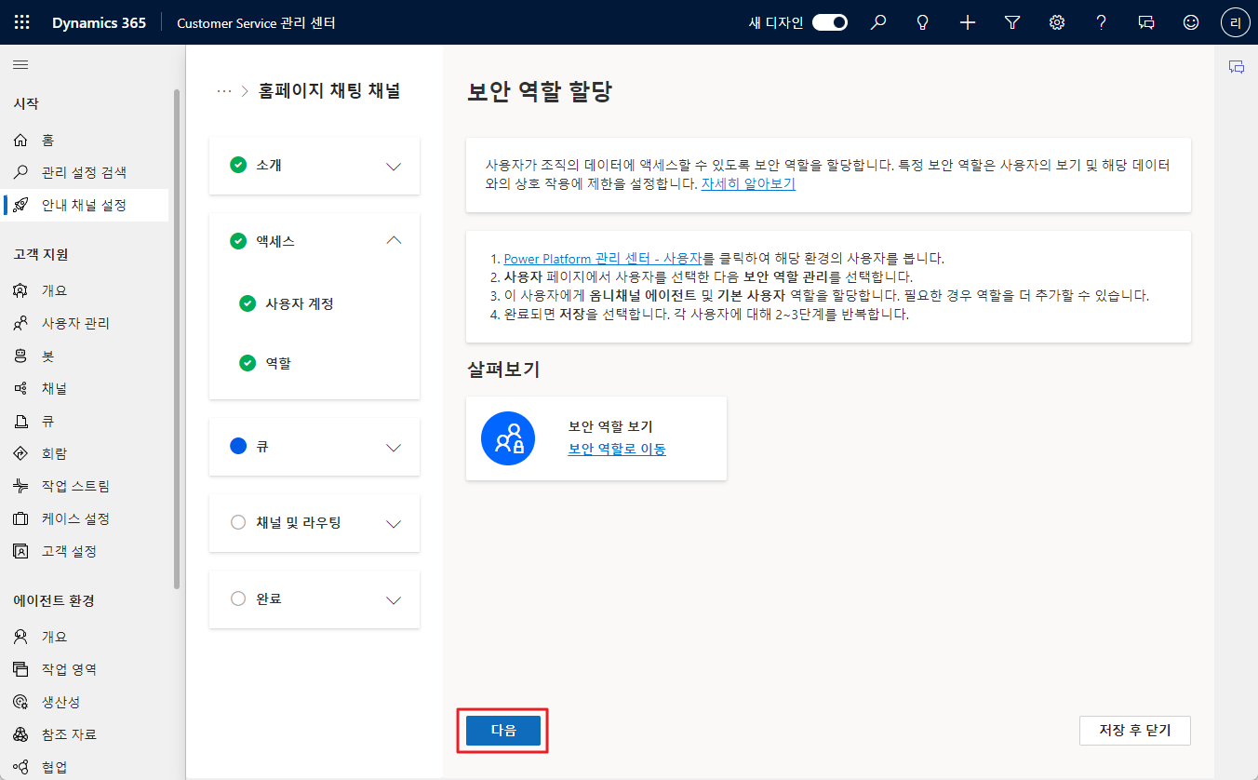Screen dimensions: 1258x780
Task: Click the 완료 step title
Action: coord(269,598)
